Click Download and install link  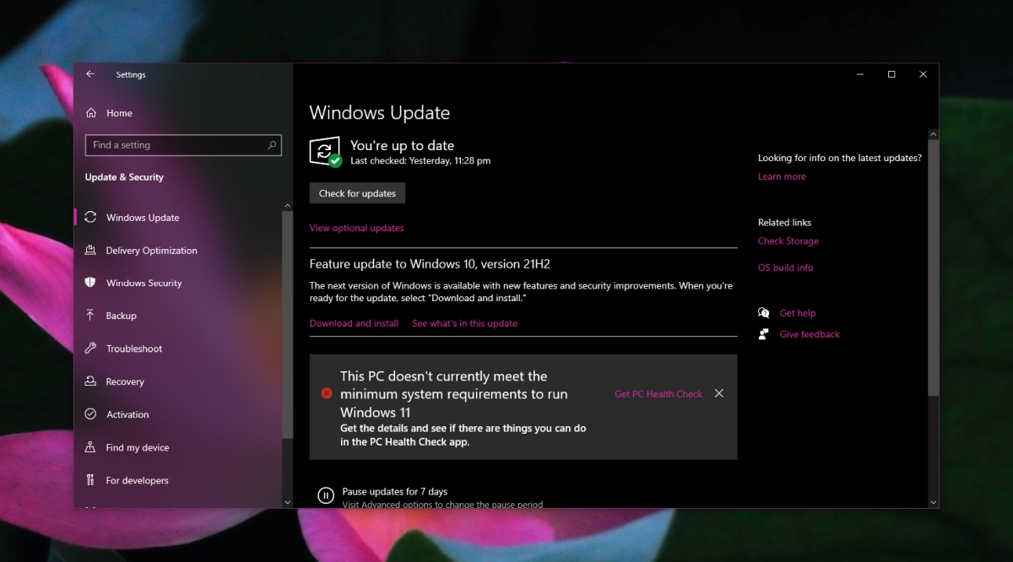point(354,323)
